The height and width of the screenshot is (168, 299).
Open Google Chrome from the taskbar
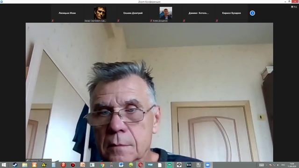tap(102, 165)
